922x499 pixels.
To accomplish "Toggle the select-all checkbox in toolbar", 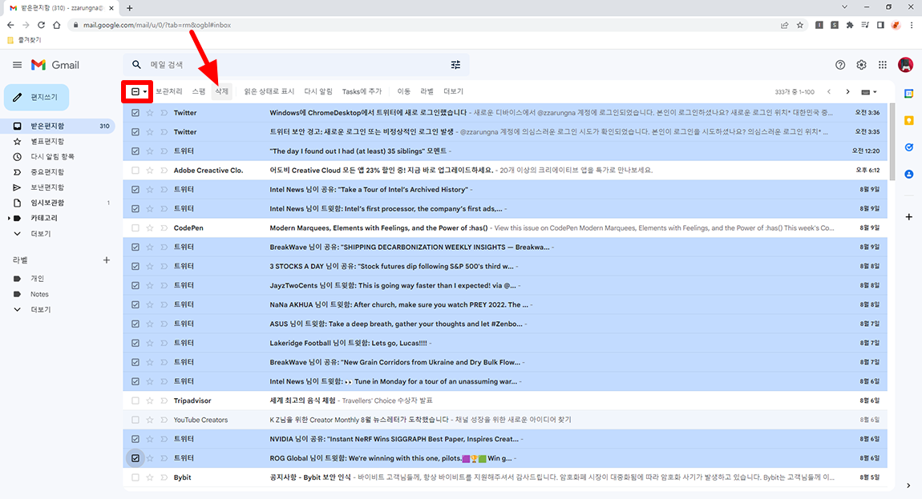I will click(135, 91).
